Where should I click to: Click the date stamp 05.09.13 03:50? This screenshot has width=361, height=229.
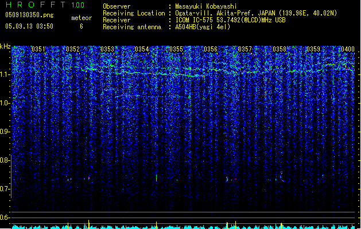[x=29, y=26]
